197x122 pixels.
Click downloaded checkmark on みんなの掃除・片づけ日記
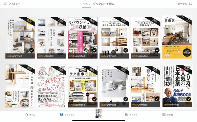(32, 50)
